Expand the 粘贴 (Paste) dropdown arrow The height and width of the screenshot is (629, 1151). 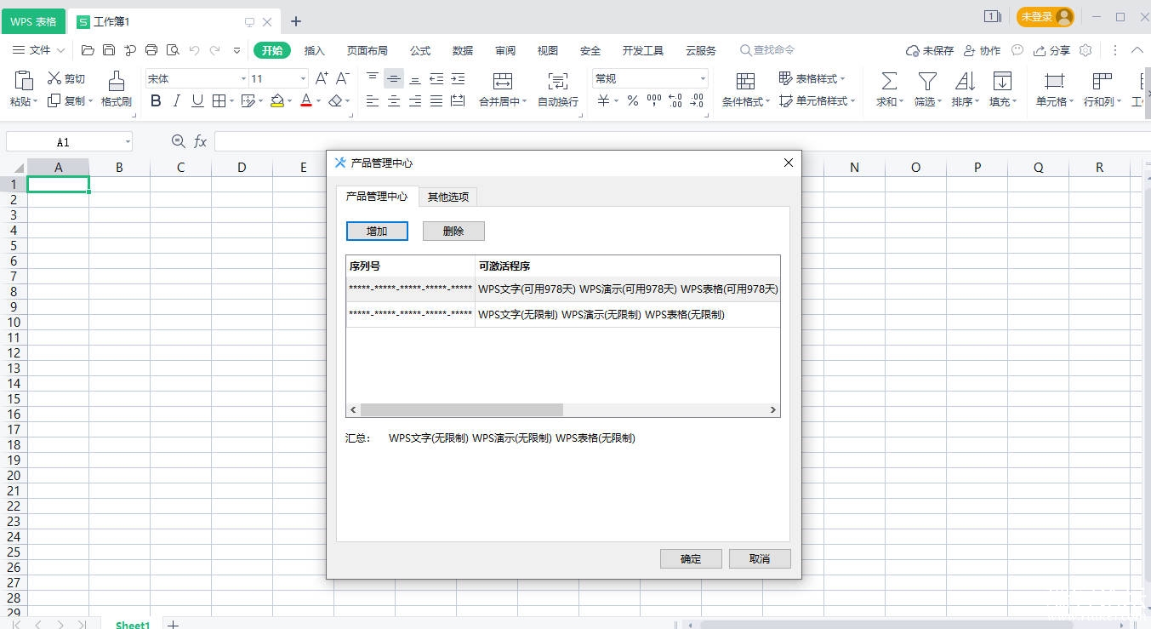tap(36, 102)
